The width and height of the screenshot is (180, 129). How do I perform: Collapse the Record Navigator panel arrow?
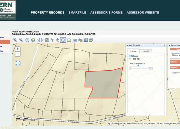point(169,45)
